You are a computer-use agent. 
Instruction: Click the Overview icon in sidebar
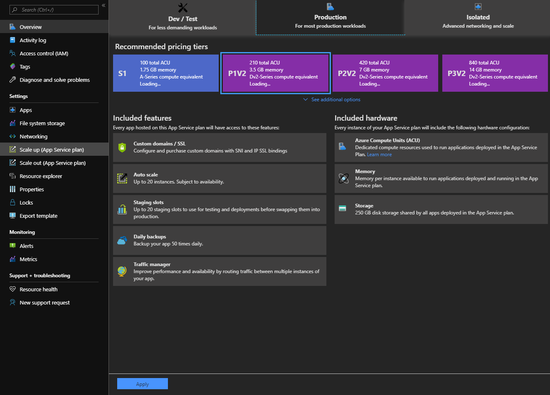pyautogui.click(x=13, y=27)
